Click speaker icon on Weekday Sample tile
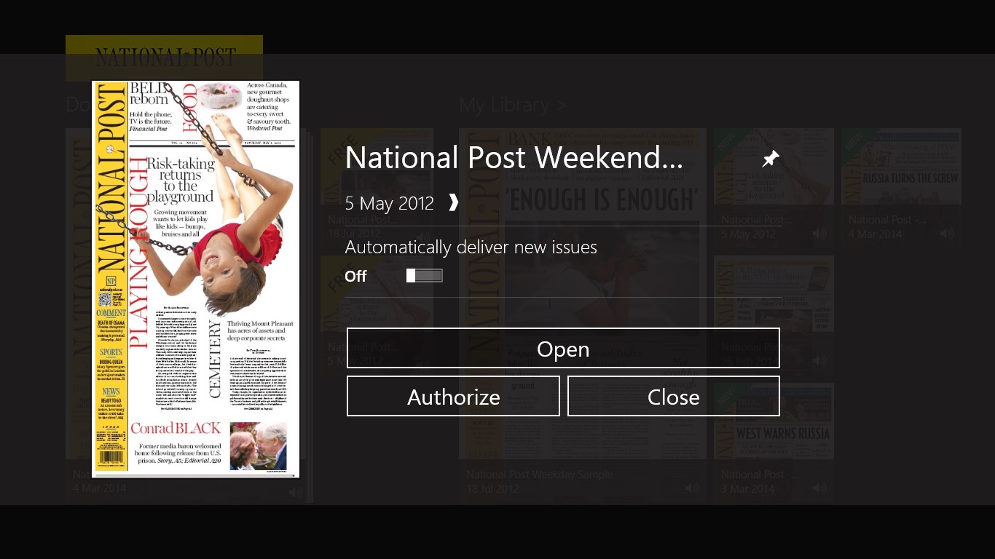 click(692, 488)
